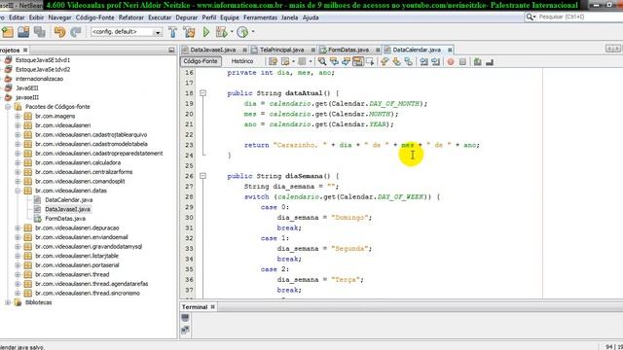Click the Histórico view button
The image size is (623, 350).
pos(242,61)
